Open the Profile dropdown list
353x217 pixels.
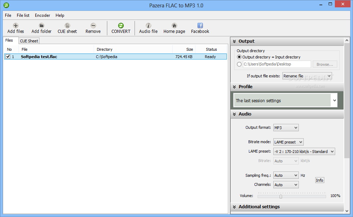click(285, 100)
